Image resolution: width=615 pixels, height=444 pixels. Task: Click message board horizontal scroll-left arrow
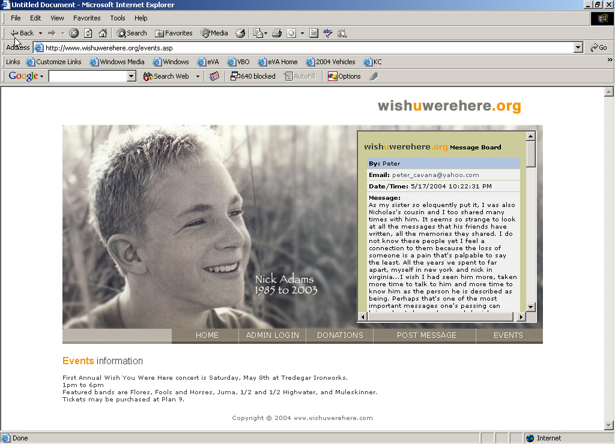click(x=363, y=317)
